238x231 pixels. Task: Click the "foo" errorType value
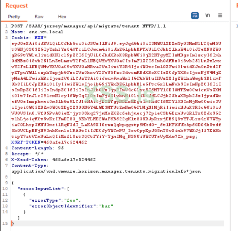click(66, 200)
